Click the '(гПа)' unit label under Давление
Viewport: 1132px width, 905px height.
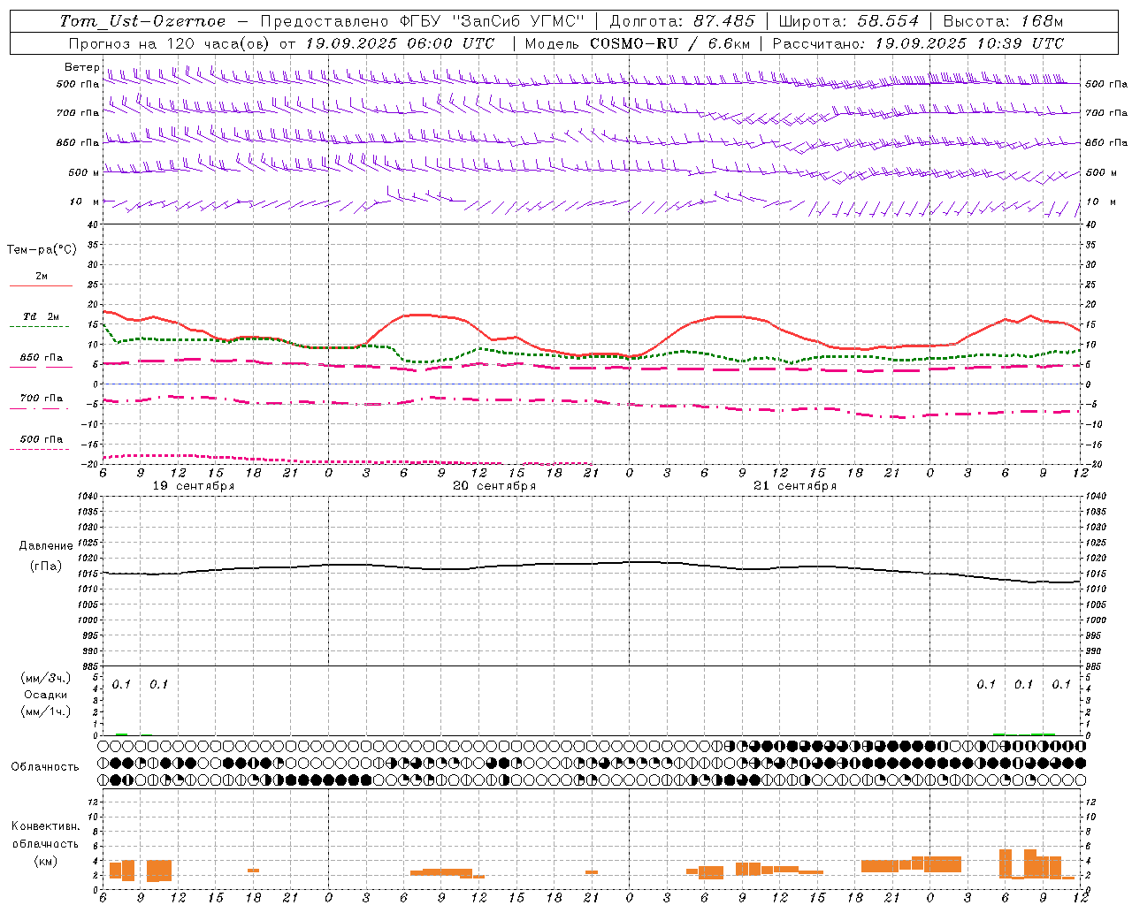tap(46, 567)
